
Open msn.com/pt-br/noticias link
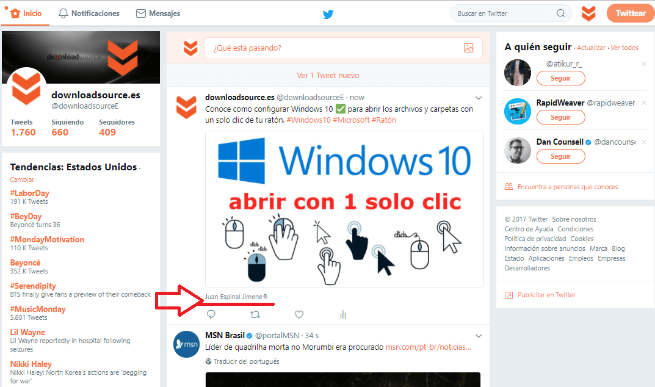428,347
